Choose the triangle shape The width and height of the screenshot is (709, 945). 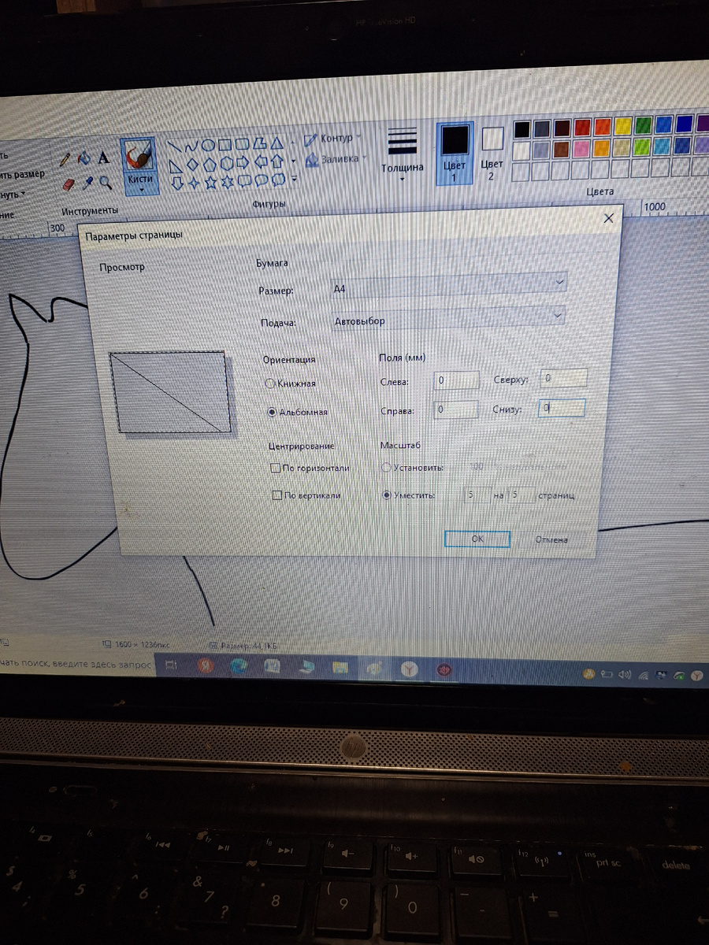coord(277,143)
